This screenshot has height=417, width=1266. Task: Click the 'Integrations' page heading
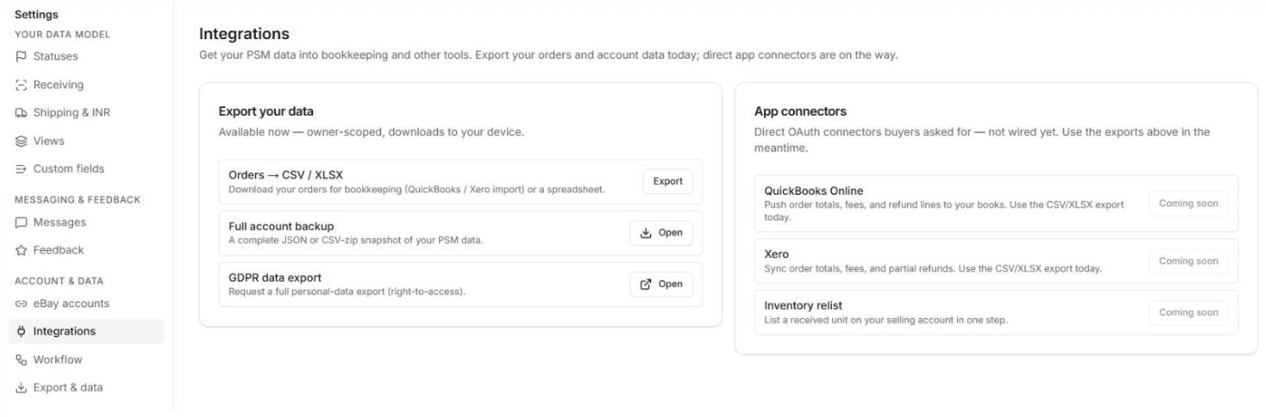coord(244,34)
